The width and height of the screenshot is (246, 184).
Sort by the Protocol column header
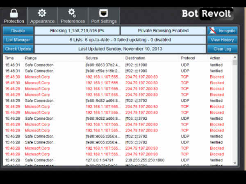click(188, 58)
